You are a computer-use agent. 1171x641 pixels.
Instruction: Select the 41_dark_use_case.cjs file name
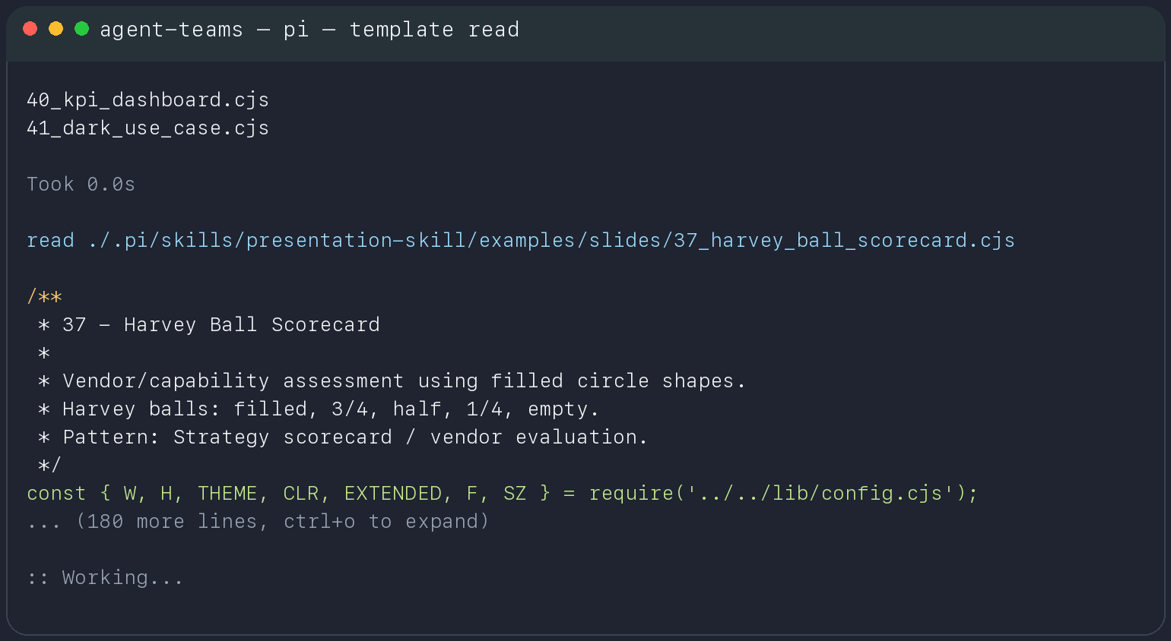click(x=147, y=128)
